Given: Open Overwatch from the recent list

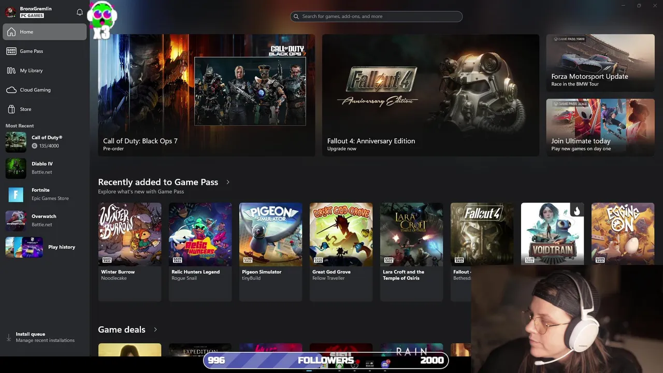Looking at the screenshot, I should (45, 221).
